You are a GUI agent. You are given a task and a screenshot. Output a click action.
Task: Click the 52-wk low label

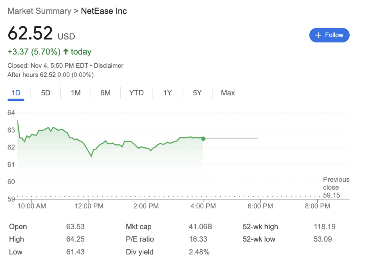259,239
